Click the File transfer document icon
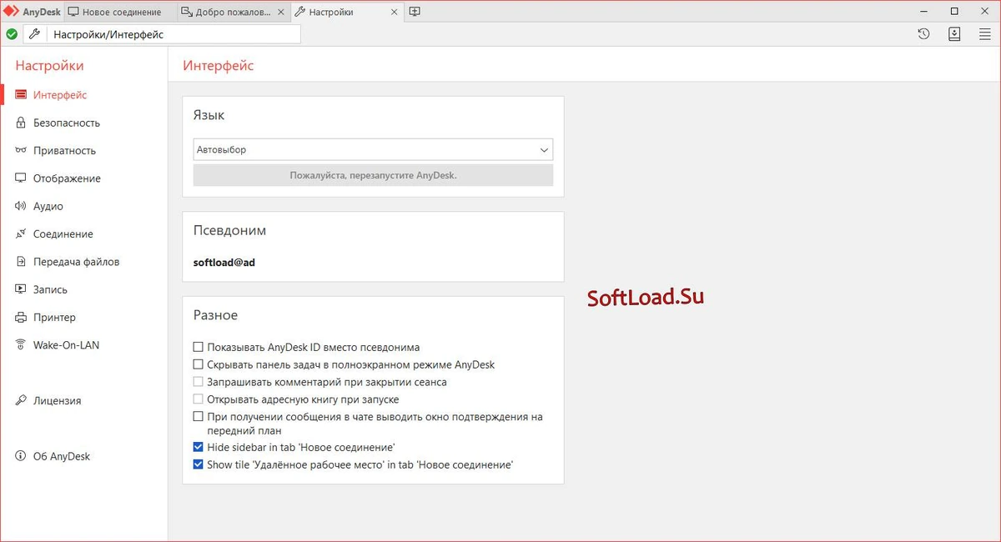1001x542 pixels. click(21, 262)
